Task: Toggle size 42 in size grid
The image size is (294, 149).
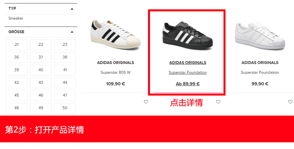Action: [16, 83]
